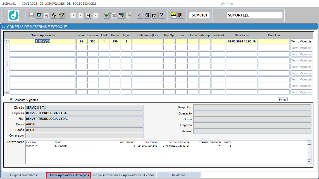Go to the last record

click(x=96, y=15)
